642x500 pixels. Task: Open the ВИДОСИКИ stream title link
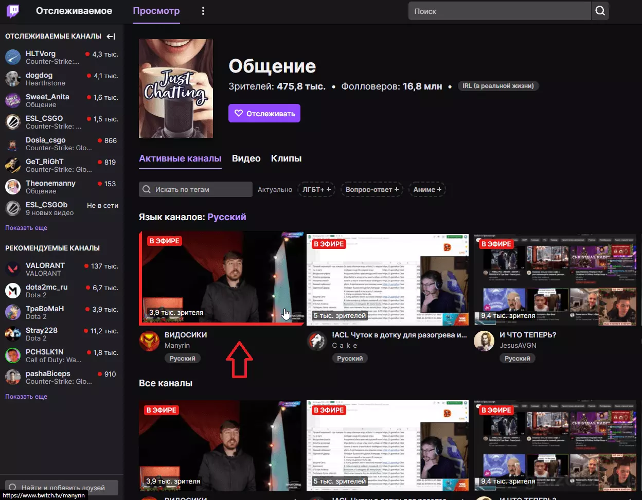[x=186, y=335]
